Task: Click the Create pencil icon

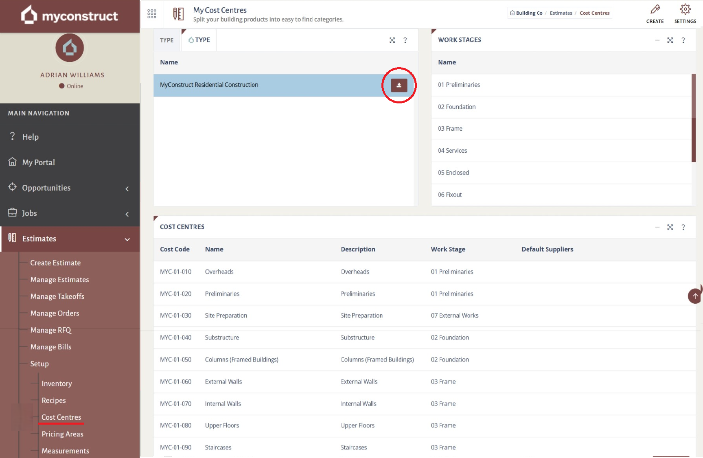Action: point(655,10)
